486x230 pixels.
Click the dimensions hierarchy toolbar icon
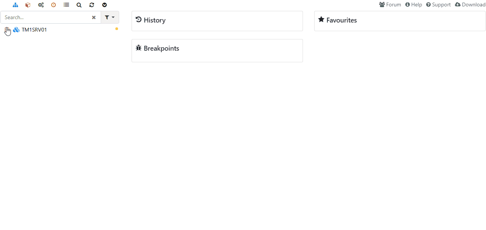(15, 5)
